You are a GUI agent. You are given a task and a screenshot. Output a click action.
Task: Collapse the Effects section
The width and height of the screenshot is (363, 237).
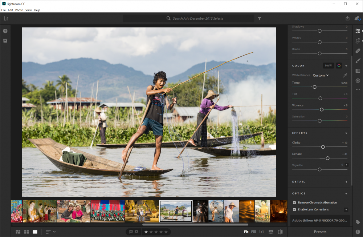click(346, 133)
